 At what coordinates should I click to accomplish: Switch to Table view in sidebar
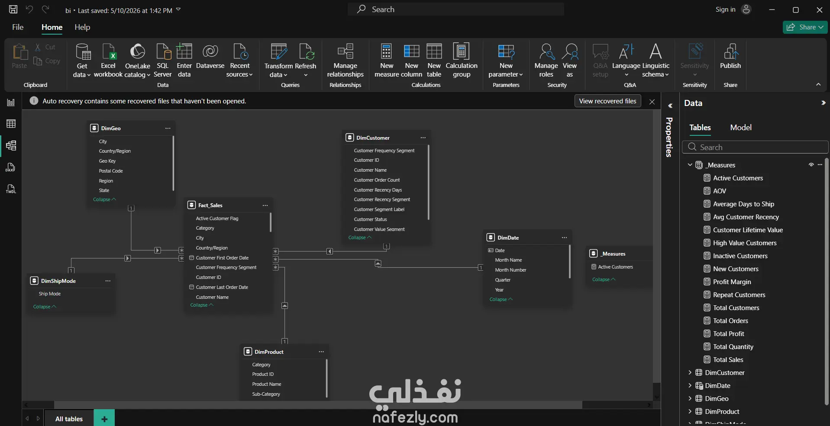(11, 124)
